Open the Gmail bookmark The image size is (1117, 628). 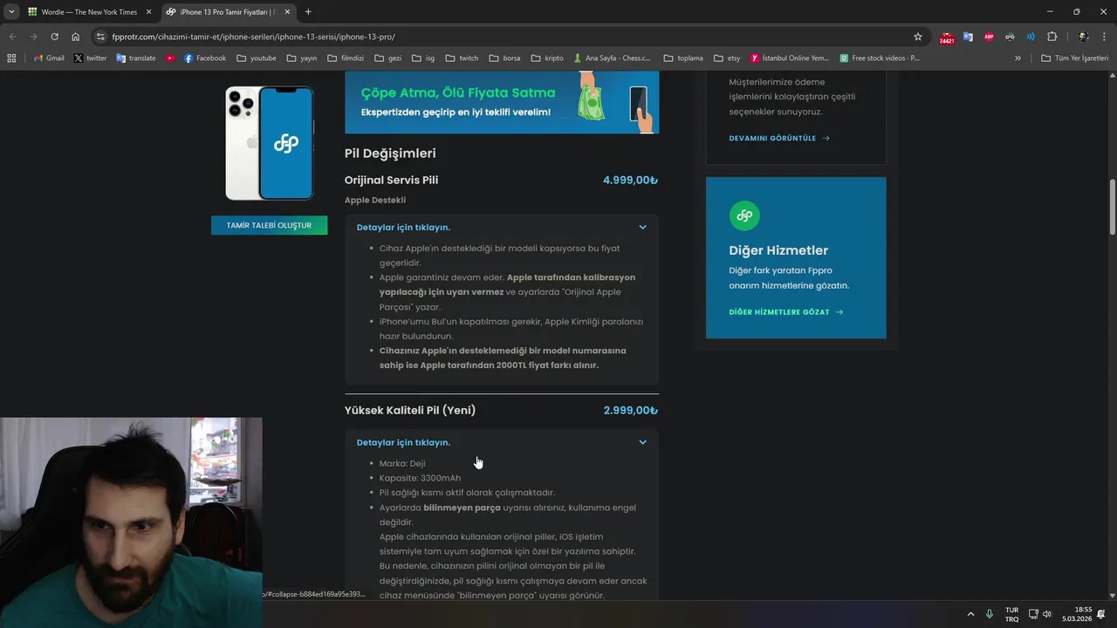pos(49,58)
